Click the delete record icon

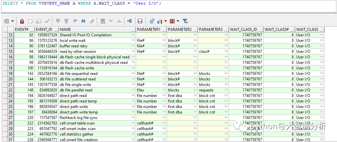[39, 21]
